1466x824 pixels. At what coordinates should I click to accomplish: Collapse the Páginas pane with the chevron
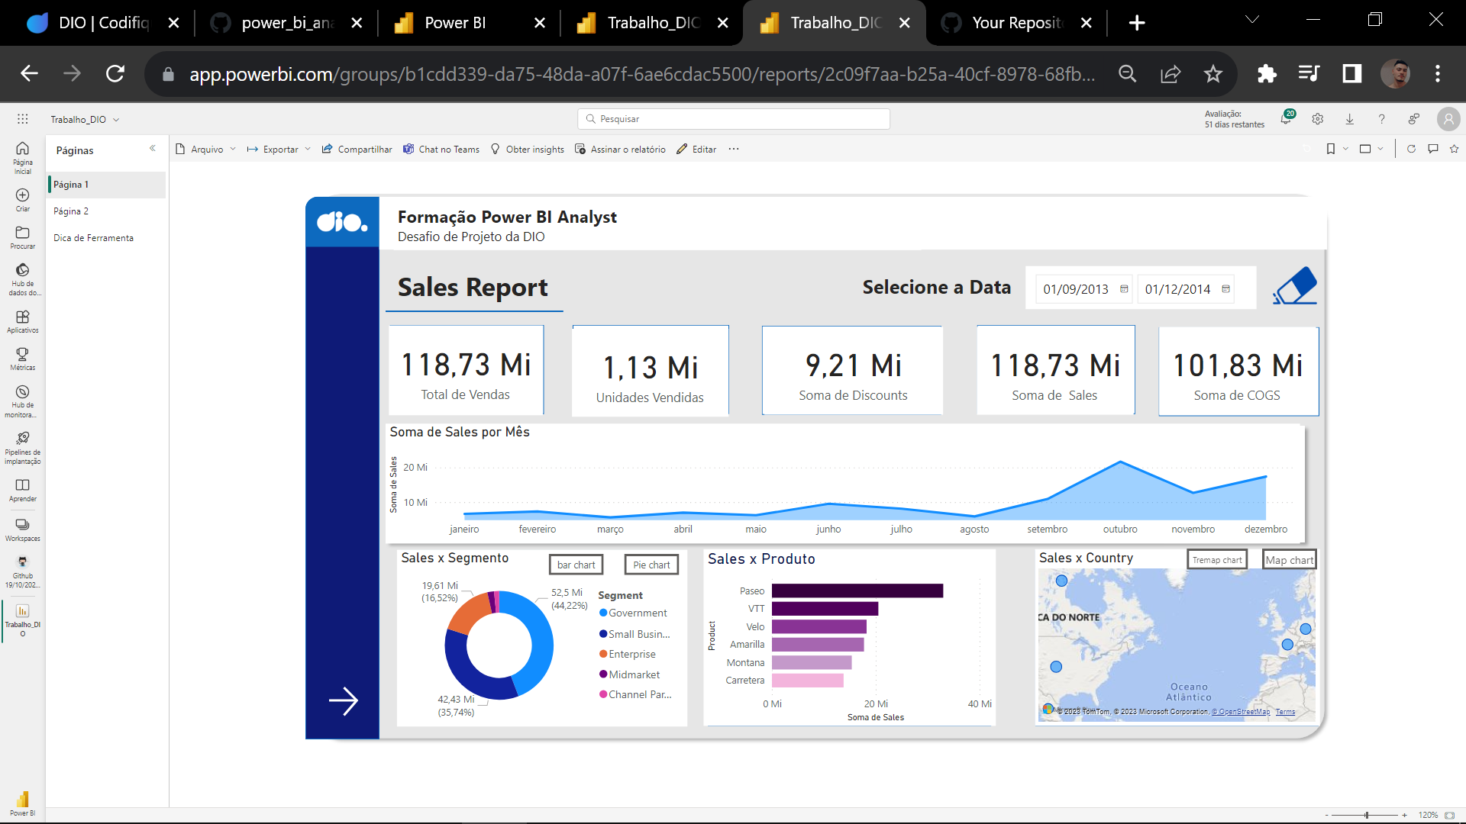(x=153, y=148)
